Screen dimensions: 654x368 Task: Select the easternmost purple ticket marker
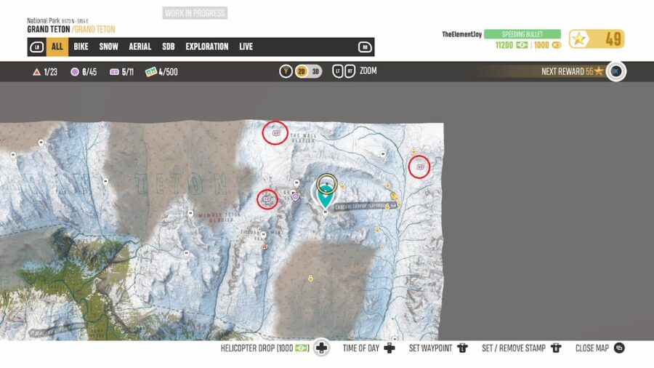click(420, 167)
